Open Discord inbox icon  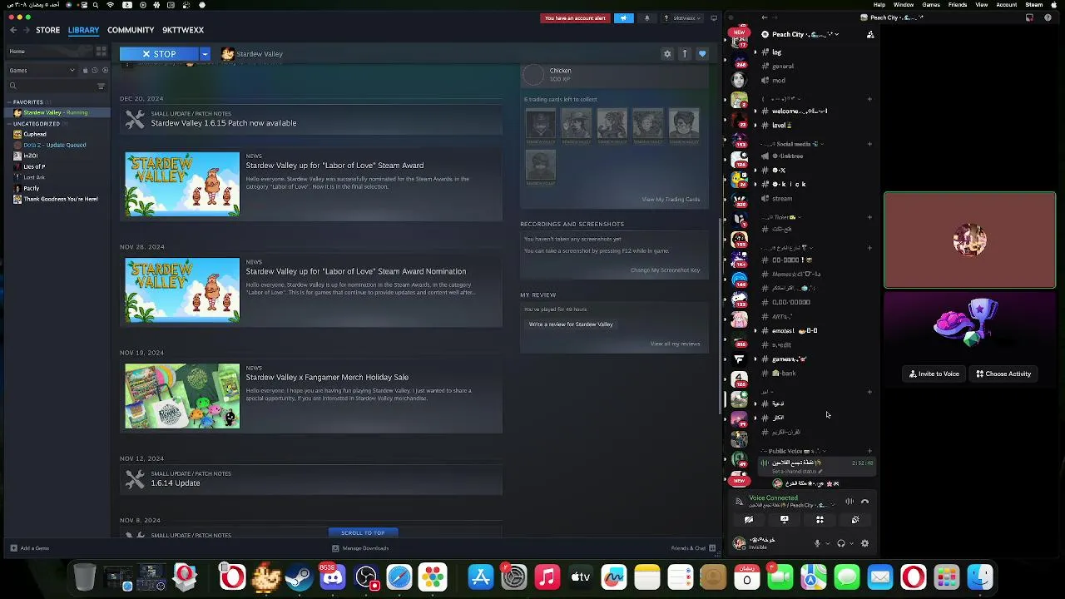[x=1029, y=17]
